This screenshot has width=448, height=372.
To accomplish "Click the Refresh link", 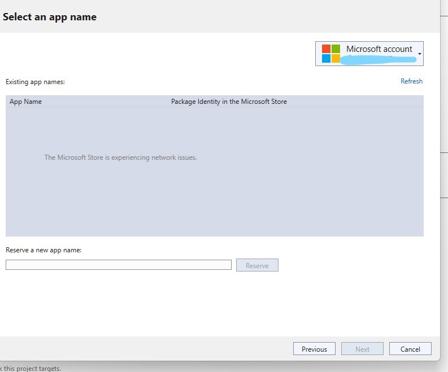I will pos(411,81).
